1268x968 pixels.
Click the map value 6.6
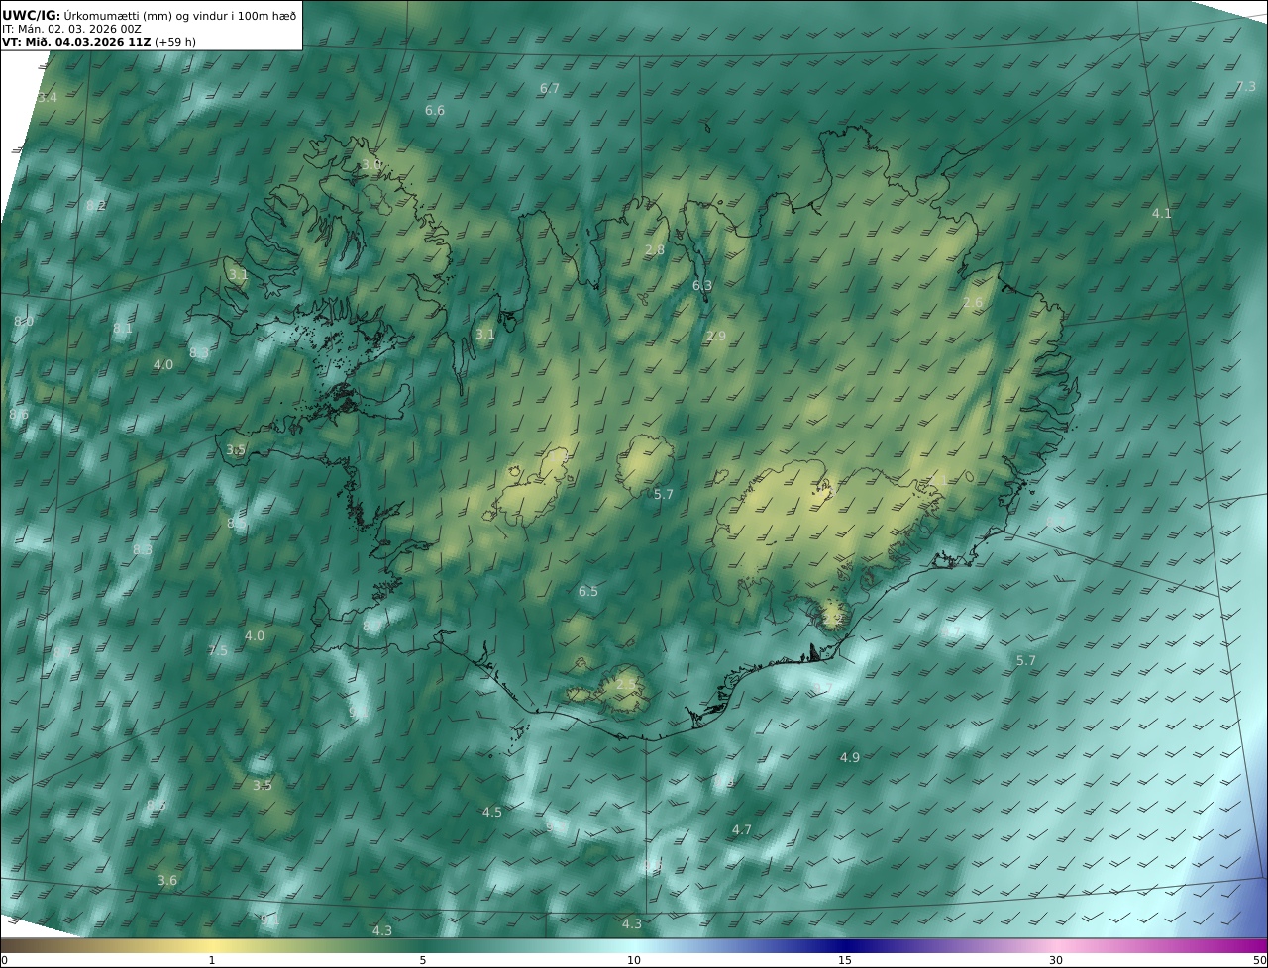435,111
